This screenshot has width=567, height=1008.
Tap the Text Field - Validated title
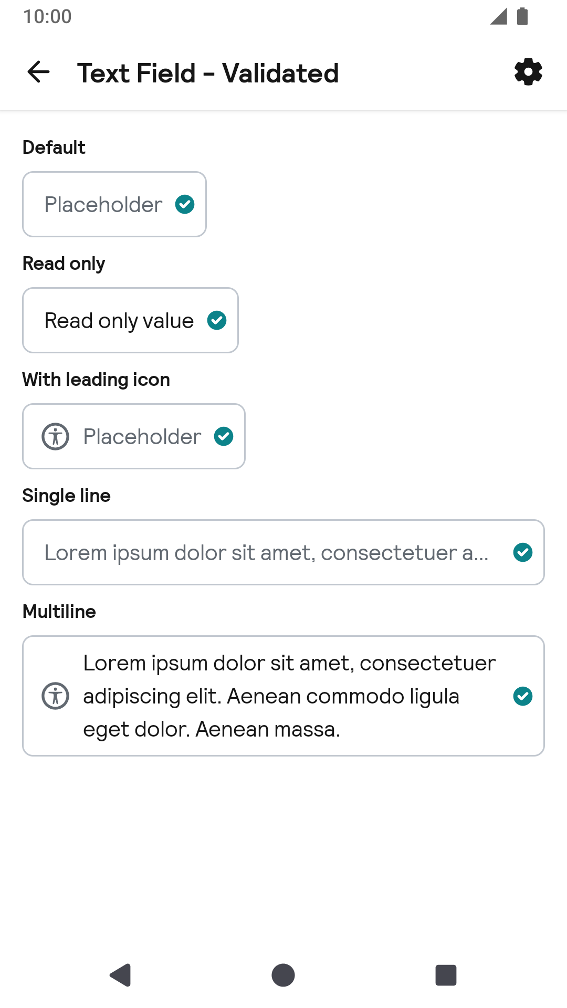(208, 73)
